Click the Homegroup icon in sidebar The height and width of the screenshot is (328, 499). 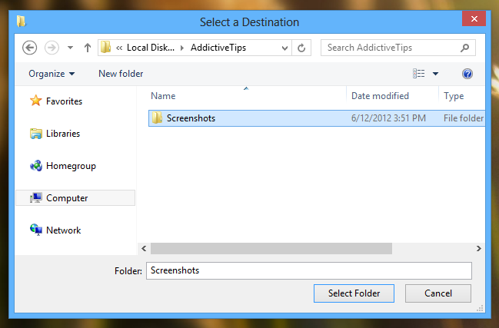[35, 165]
